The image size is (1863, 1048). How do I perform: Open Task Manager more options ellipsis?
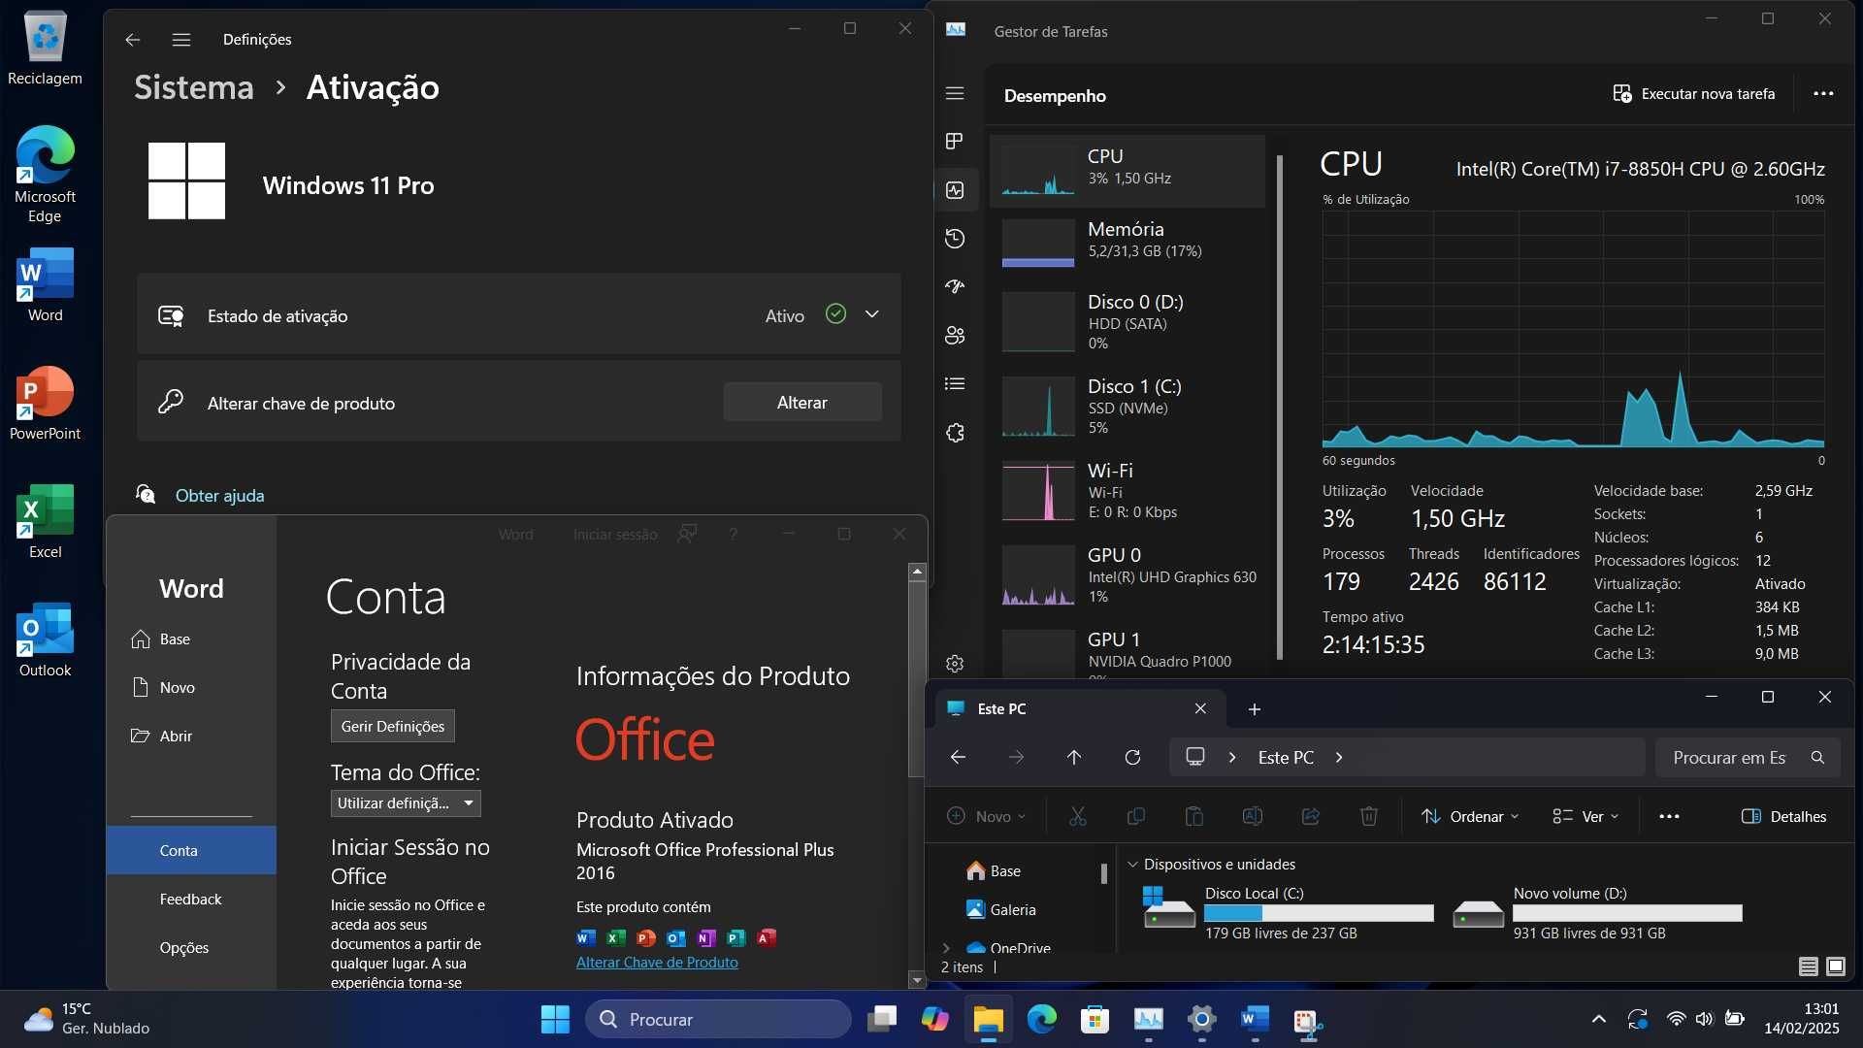(x=1823, y=94)
